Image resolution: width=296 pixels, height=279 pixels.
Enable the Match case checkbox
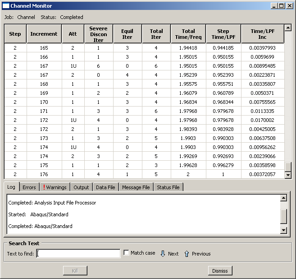(127, 253)
